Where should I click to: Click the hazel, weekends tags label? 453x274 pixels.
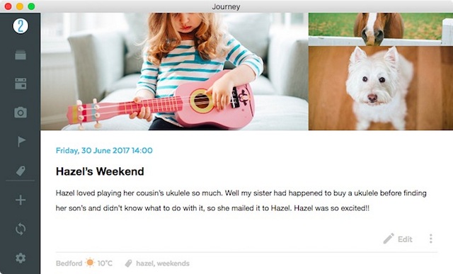point(163,263)
